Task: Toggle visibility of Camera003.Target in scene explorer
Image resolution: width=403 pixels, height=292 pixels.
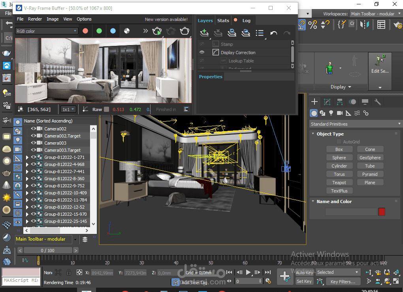Action: [x=34, y=150]
